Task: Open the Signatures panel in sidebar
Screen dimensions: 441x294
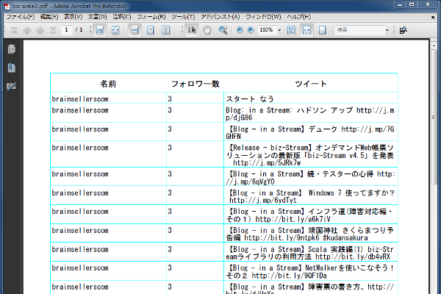Action: coord(12,86)
